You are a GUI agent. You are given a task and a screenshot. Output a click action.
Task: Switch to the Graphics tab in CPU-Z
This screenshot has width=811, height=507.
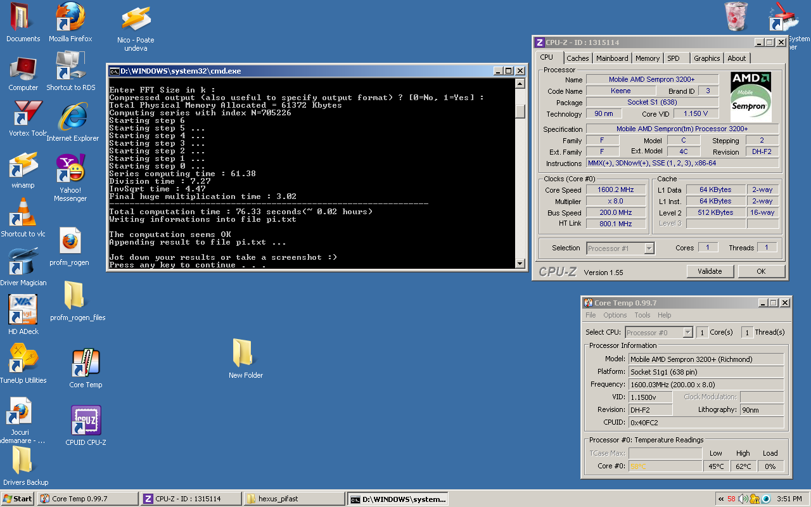tap(706, 58)
